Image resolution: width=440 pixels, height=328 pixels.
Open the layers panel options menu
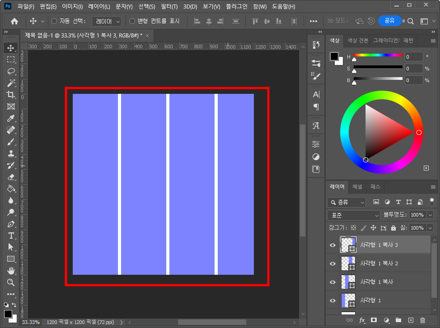coord(433,187)
